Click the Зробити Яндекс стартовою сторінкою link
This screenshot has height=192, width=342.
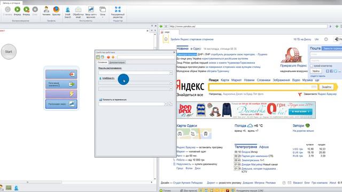coord(192,39)
